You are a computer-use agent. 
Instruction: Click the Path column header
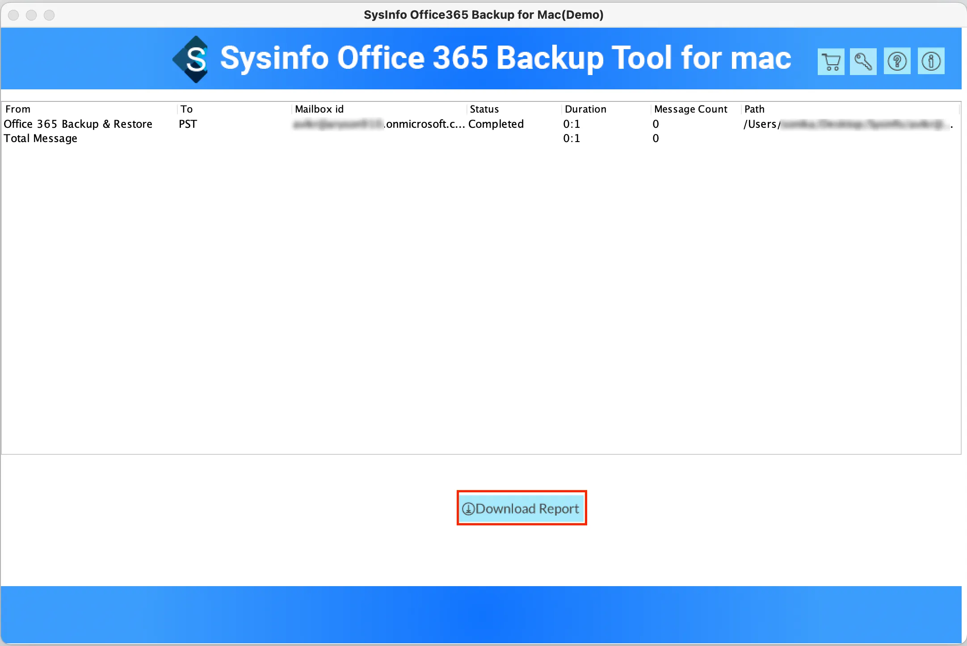point(754,109)
